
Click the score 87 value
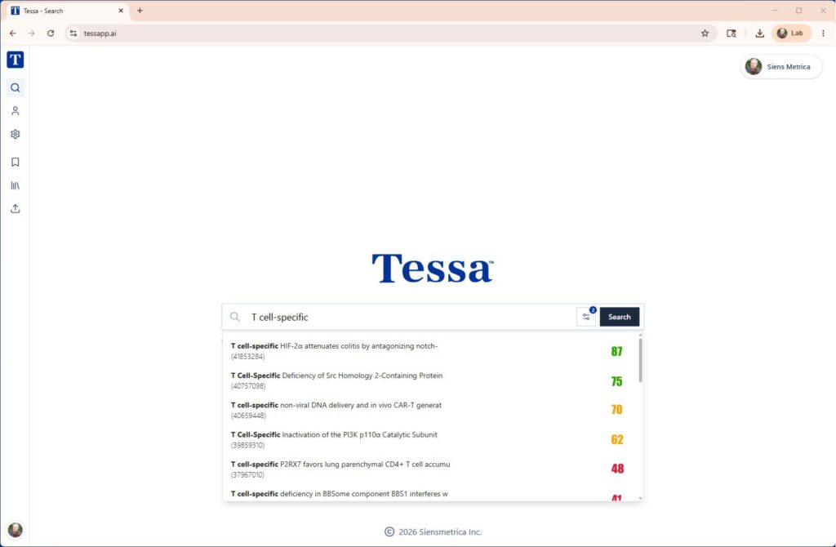click(x=617, y=351)
